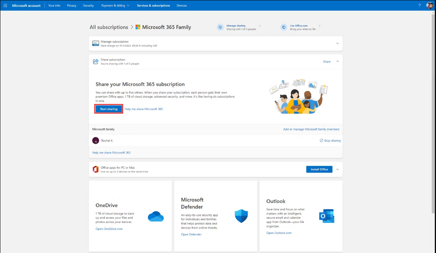This screenshot has width=436, height=253.
Task: Collapse the Share subscription section
Action: pyautogui.click(x=337, y=61)
